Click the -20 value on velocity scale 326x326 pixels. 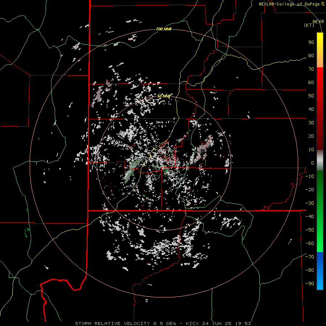tap(310, 189)
